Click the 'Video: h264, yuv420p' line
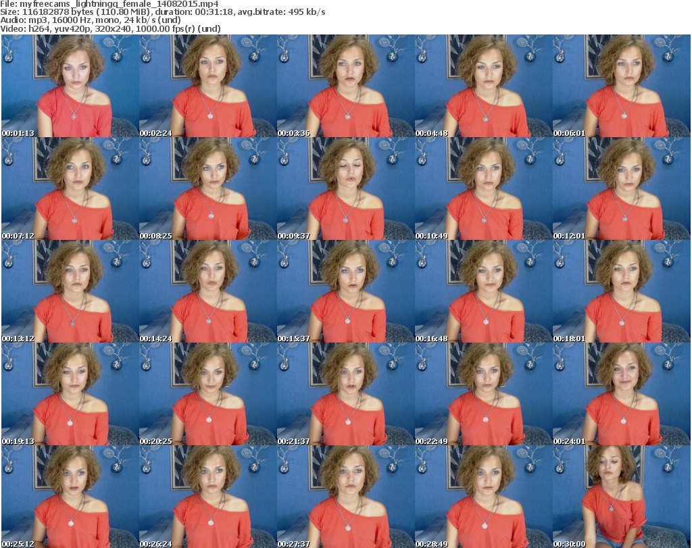The width and height of the screenshot is (692, 548). (x=110, y=28)
